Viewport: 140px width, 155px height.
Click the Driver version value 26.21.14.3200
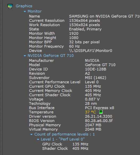pos(99,116)
